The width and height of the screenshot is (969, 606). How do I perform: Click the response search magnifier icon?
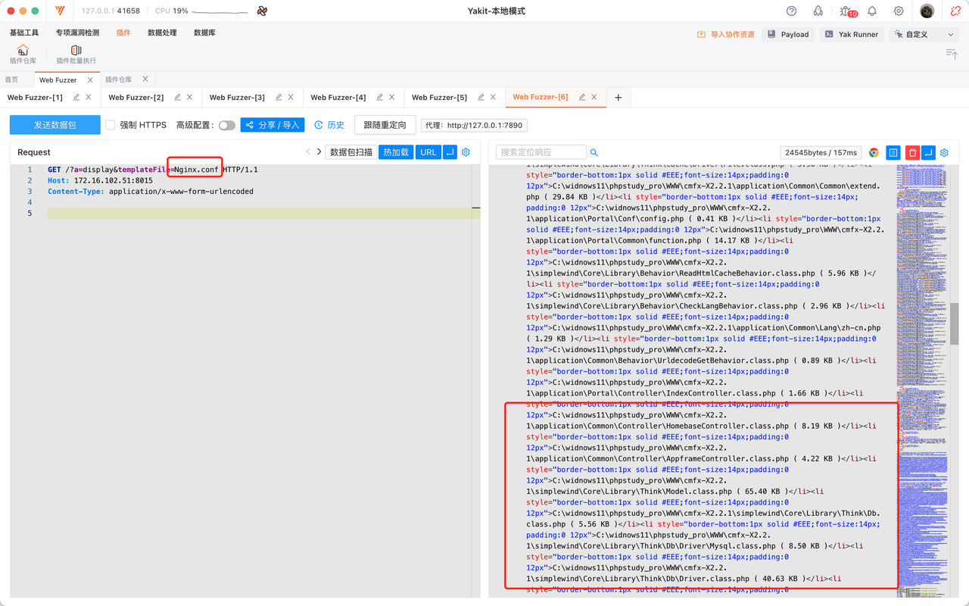pos(594,152)
